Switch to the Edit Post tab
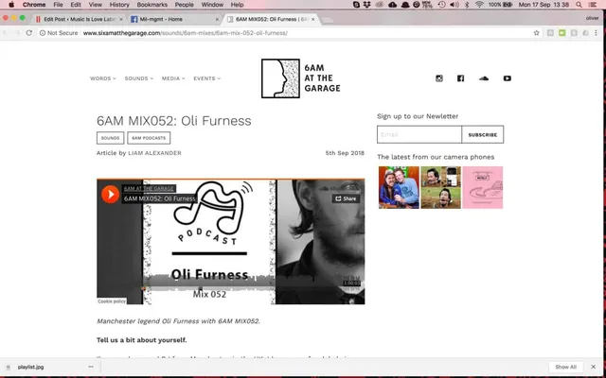 (x=80, y=19)
